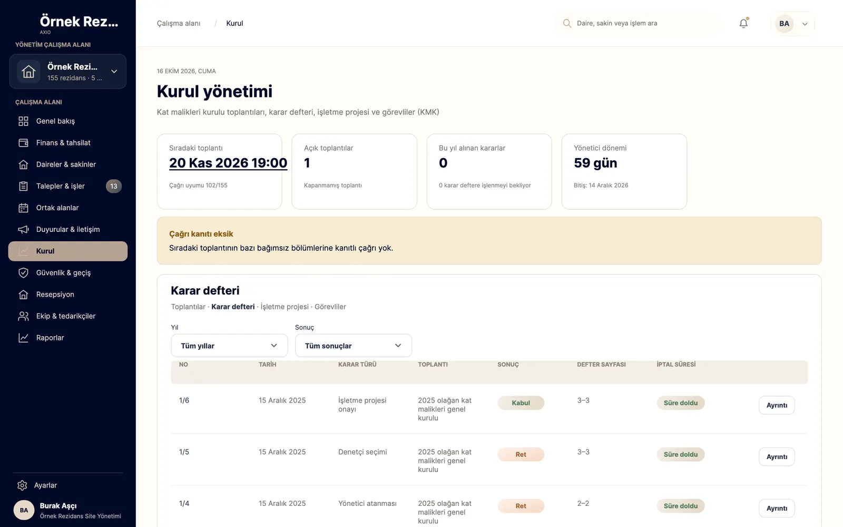843x527 pixels.
Task: Click the Daireler & sakinler house icon
Action: (x=23, y=164)
